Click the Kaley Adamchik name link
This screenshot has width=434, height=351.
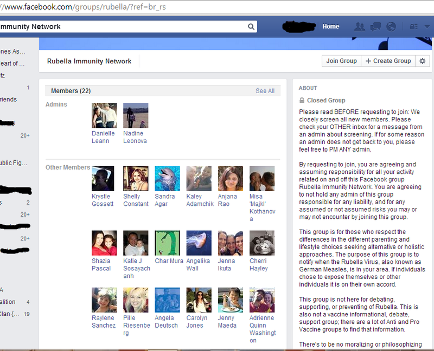pyautogui.click(x=200, y=200)
